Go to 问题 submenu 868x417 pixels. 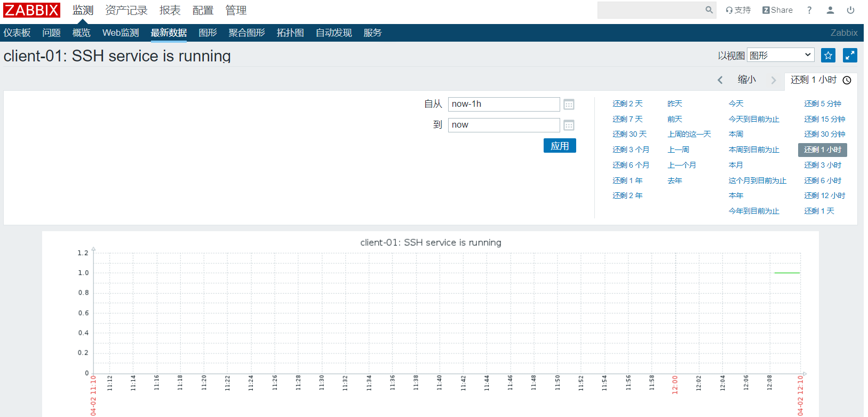(52, 33)
